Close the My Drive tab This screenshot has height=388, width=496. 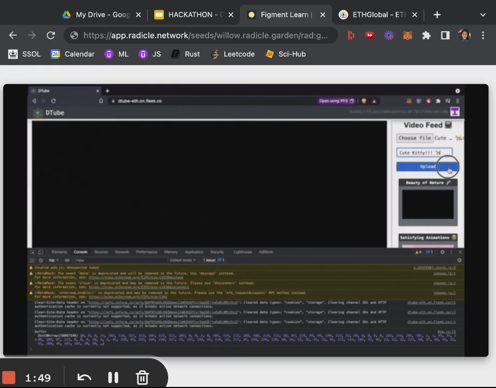[138, 15]
